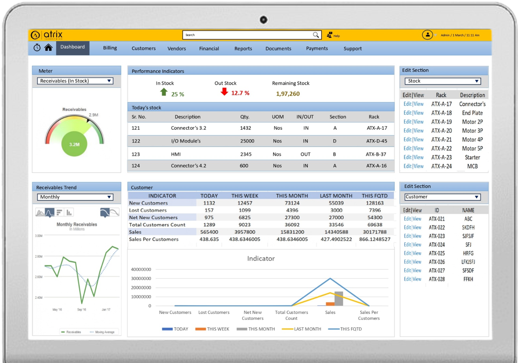Click the Lost Customers indicator row label

(x=148, y=210)
